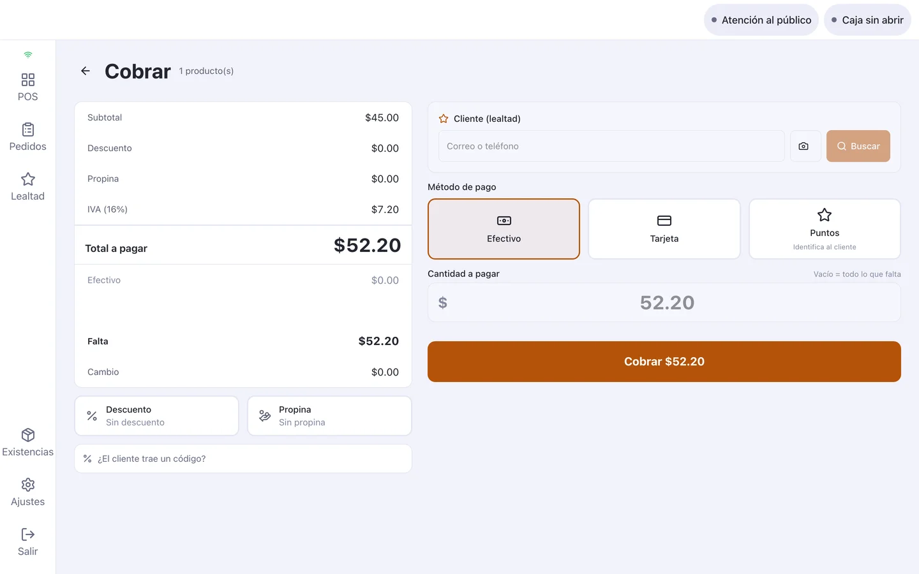Click the Subtotal value $45.00

pos(382,118)
